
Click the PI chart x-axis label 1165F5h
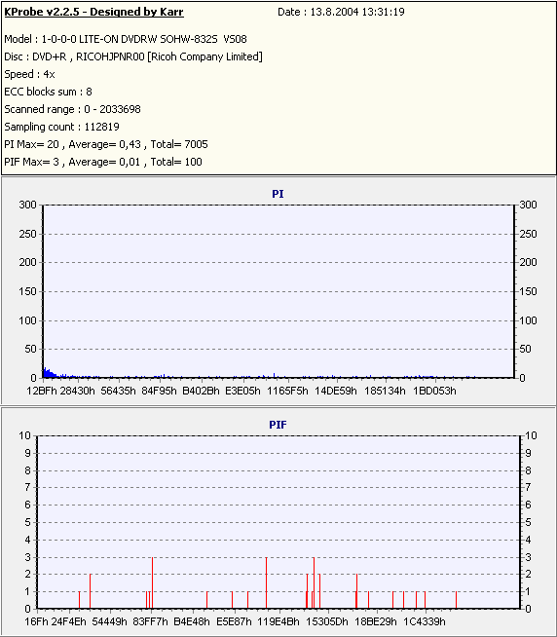287,391
